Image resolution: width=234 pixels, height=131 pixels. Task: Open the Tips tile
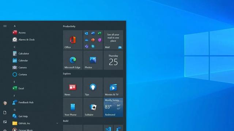93,87
